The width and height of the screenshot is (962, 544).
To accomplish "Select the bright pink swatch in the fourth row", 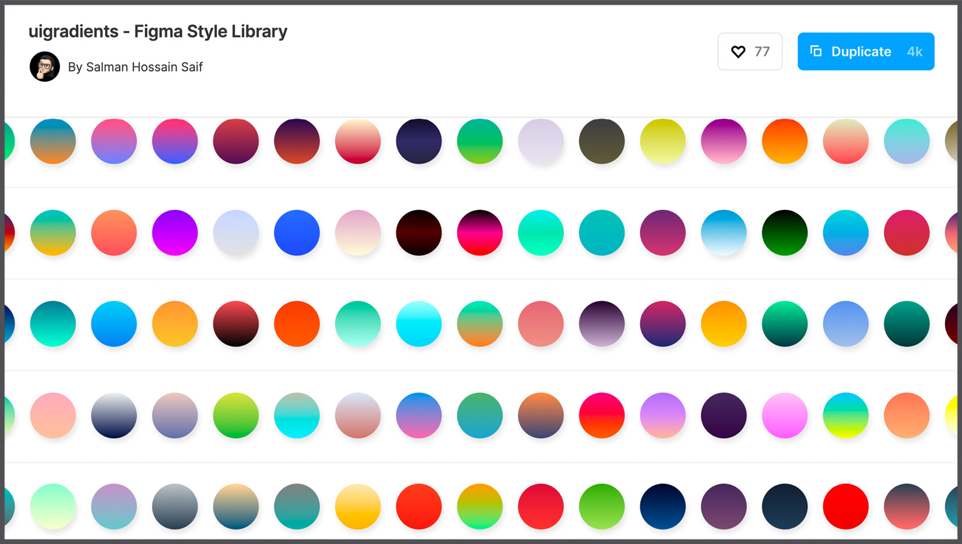I will pos(785,415).
